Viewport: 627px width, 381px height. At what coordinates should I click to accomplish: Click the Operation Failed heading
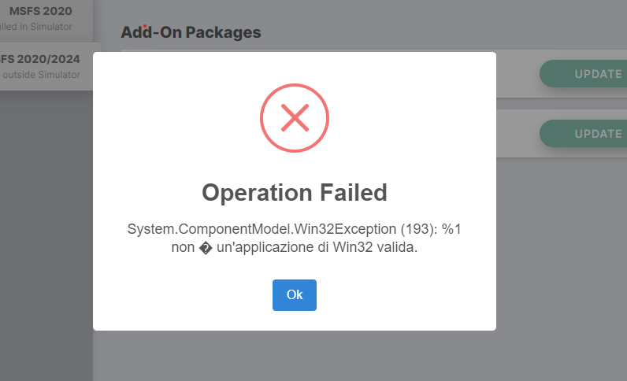click(295, 192)
